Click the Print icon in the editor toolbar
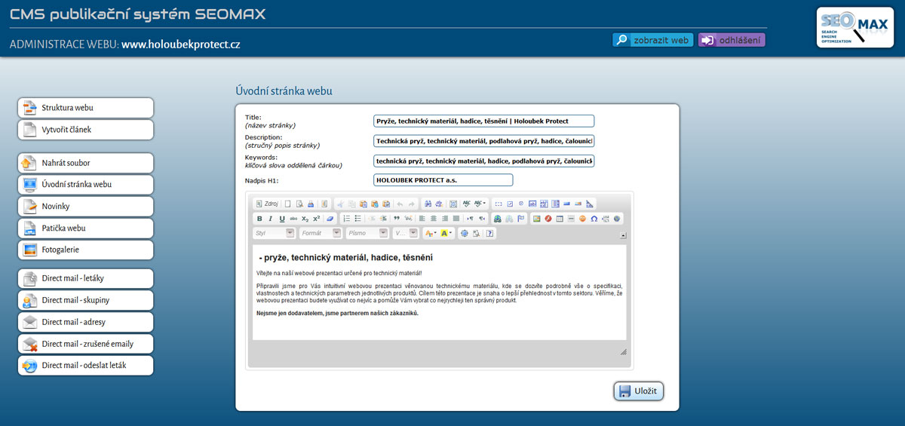The width and height of the screenshot is (905, 426). tap(311, 204)
